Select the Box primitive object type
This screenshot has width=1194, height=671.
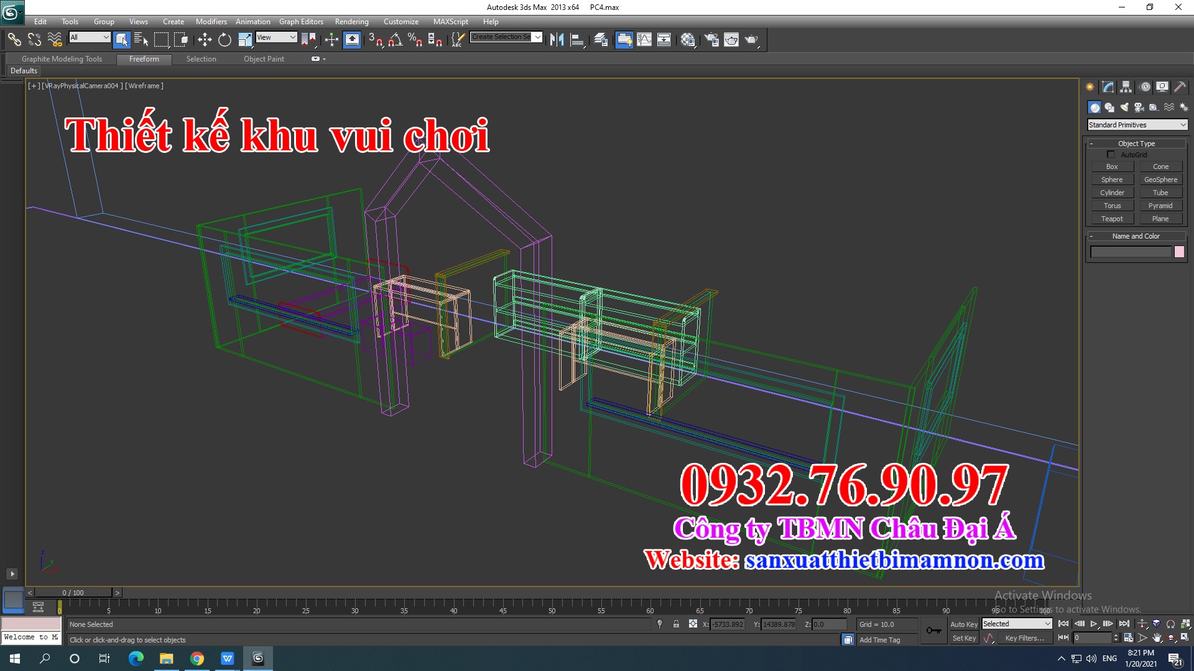pyautogui.click(x=1111, y=167)
